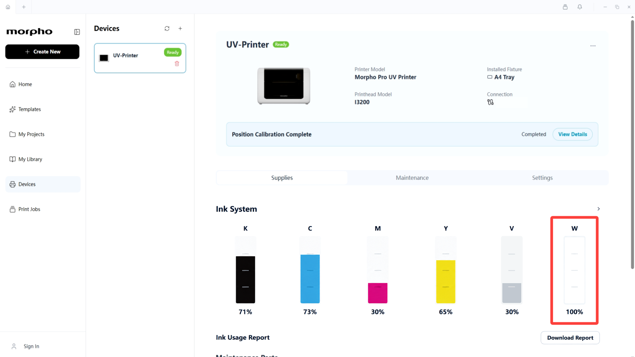Switch to the Maintenance tab
Viewport: 635px width, 357px height.
412,178
